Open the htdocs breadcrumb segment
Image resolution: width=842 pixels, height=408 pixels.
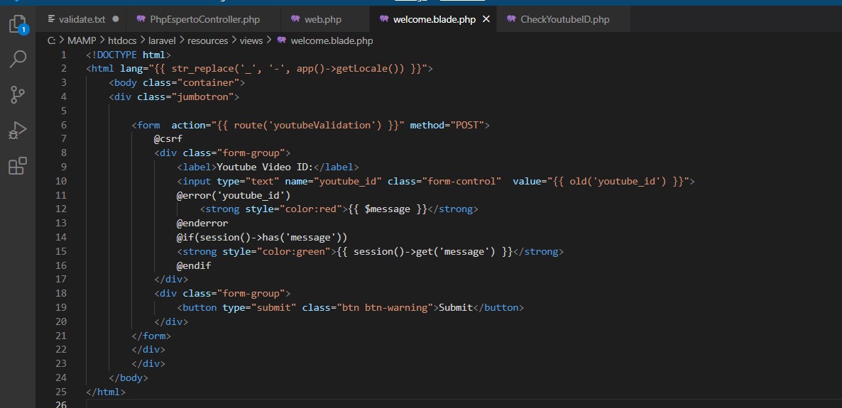[122, 40]
